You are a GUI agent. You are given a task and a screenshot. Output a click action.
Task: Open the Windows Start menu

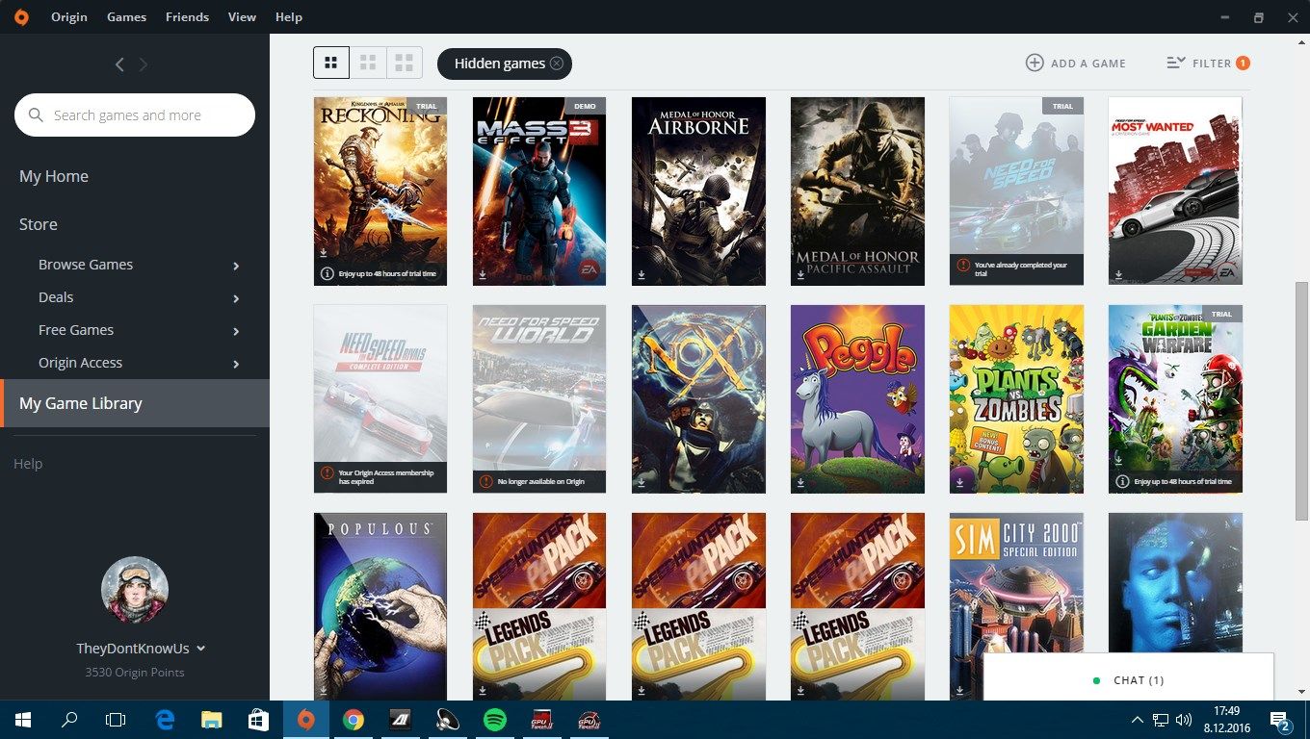coord(23,720)
